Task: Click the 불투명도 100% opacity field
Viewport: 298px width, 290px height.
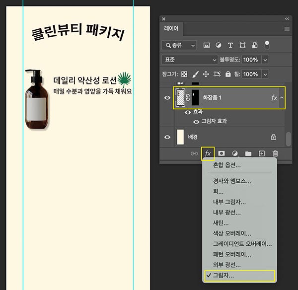Action: click(x=251, y=60)
